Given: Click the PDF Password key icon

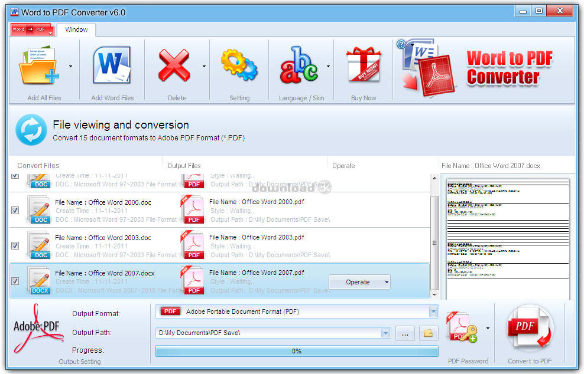Looking at the screenshot, I should click(462, 327).
